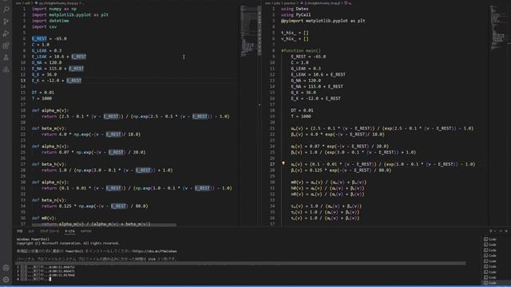Click 'import csv' on line 4
This screenshot has width=511, height=287.
[x=45, y=26]
